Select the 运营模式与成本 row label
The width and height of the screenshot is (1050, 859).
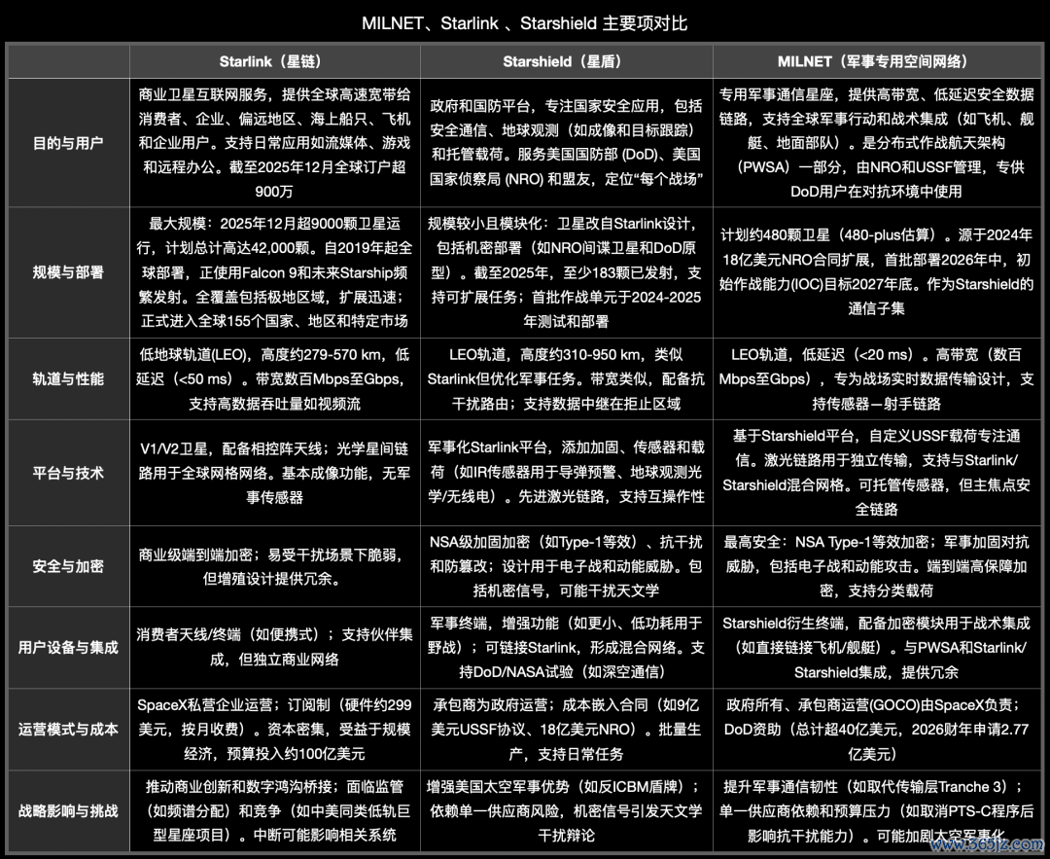69,729
